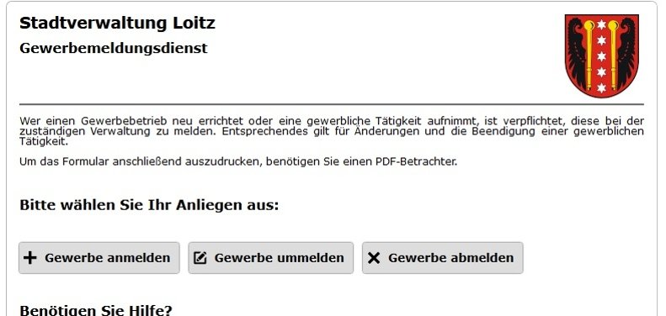Click the left black eagle wing in crest
This screenshot has height=316, width=666.
(x=576, y=52)
